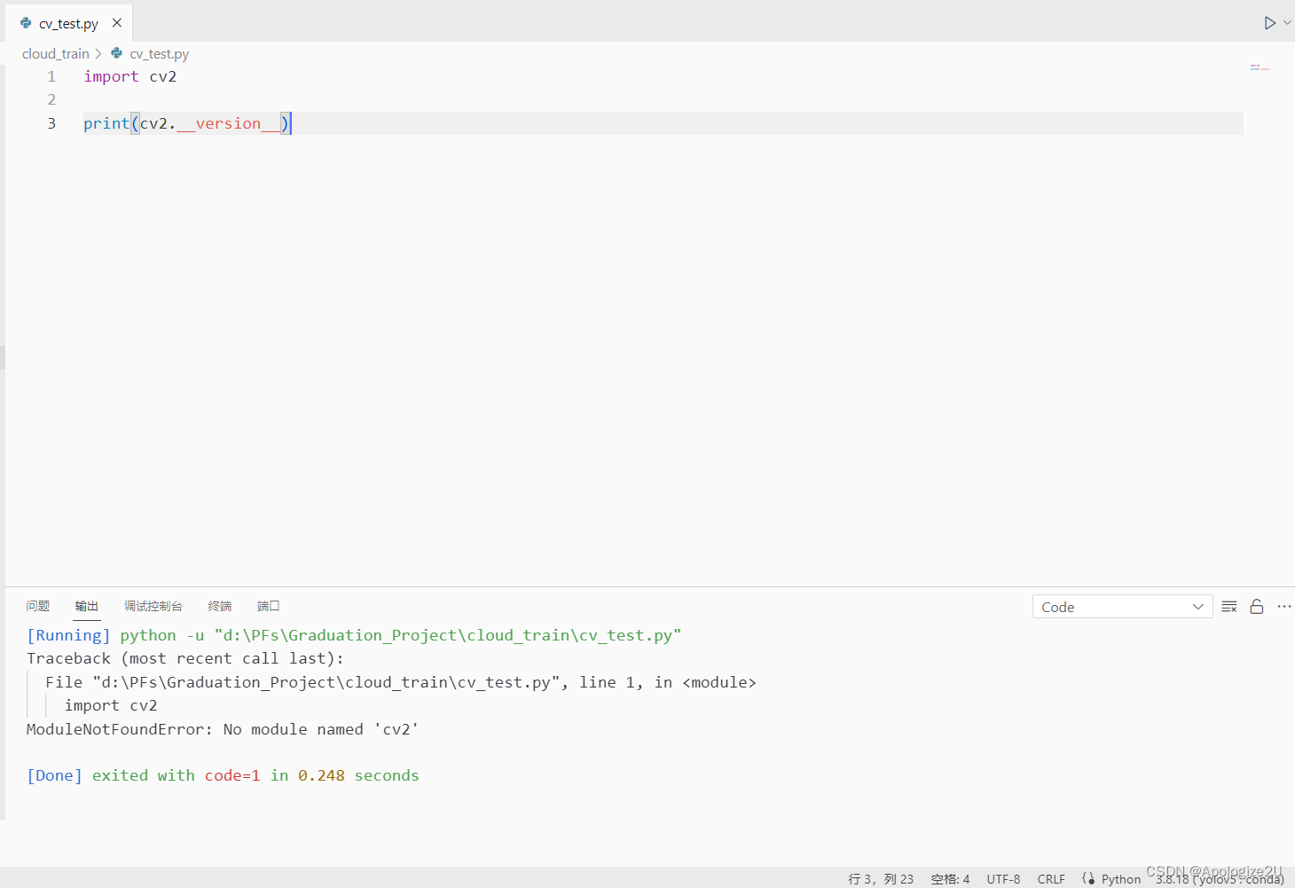The width and height of the screenshot is (1295, 888).
Task: Click the print keyword on line 3
Action: (106, 123)
